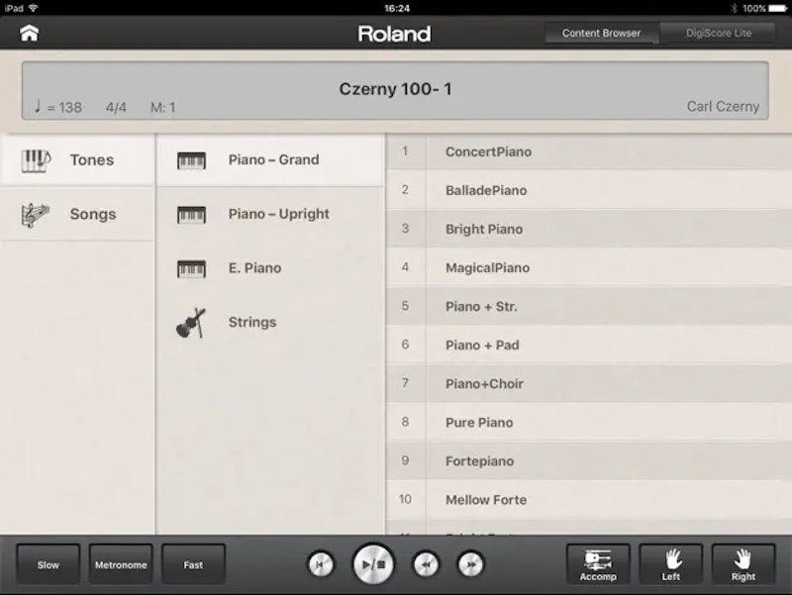Rewind the song

coord(426,564)
